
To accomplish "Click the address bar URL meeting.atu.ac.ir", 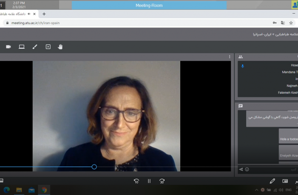I will pos(35,23).
